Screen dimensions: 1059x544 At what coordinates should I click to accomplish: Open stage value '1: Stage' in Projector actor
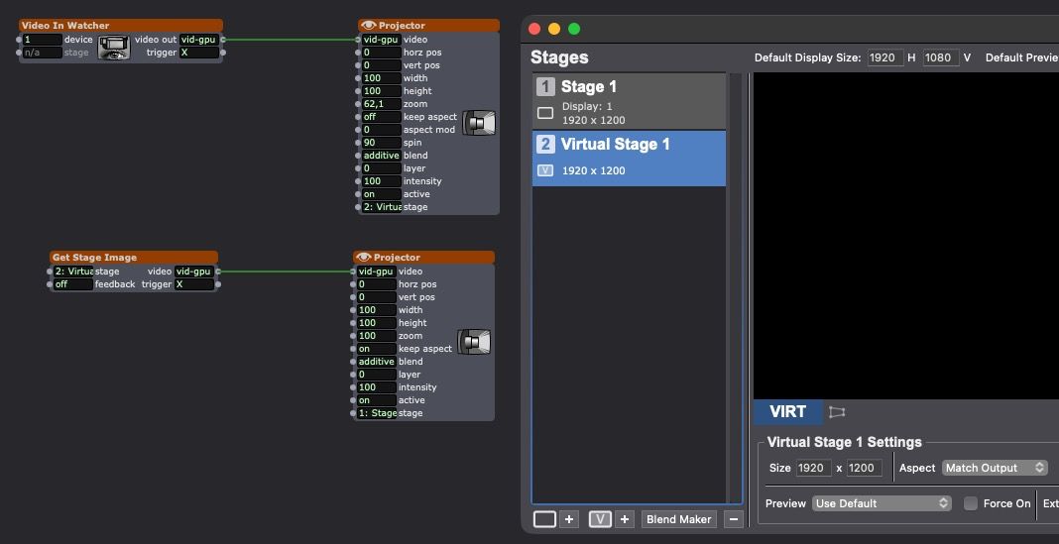coord(376,413)
